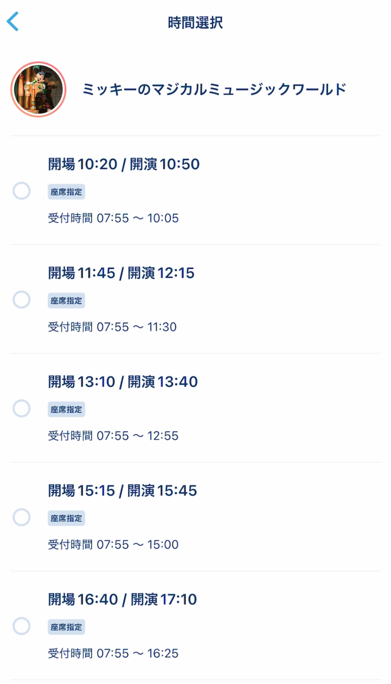The height and width of the screenshot is (684, 391).
Task: Select the radio button for the 12:15 show
Action: [x=22, y=300]
